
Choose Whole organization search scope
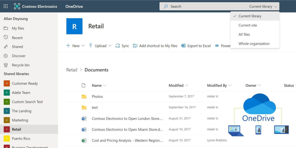coord(254,44)
